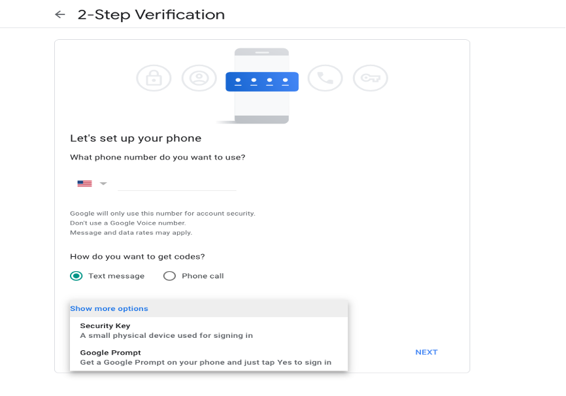This screenshot has width=566, height=396.
Task: Click the Let's set up your phone heading
Action: 136,139
